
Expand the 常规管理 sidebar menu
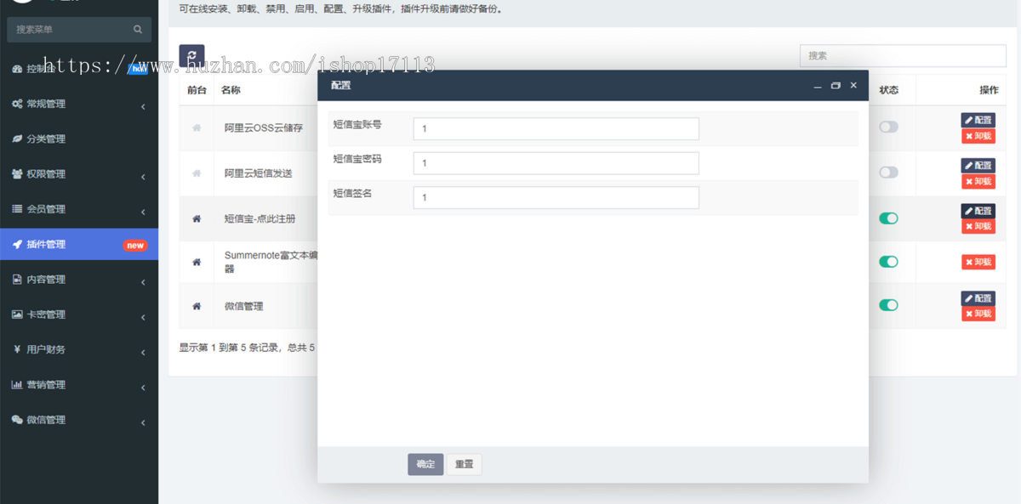[78, 105]
